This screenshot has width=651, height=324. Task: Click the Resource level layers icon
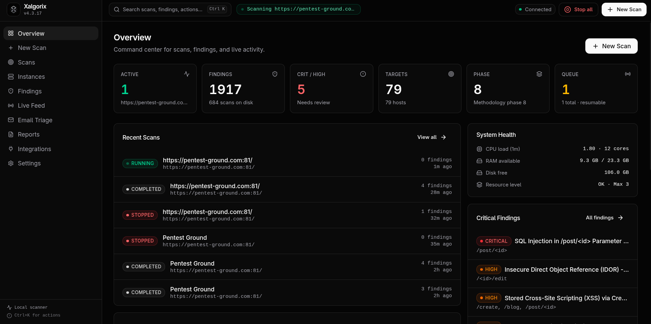point(479,185)
